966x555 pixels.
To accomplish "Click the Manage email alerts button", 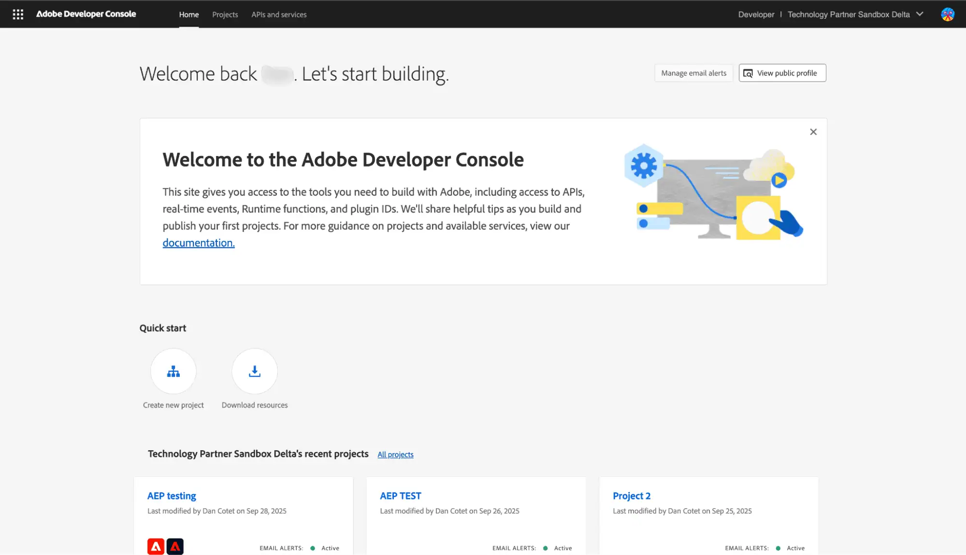I will coord(693,73).
